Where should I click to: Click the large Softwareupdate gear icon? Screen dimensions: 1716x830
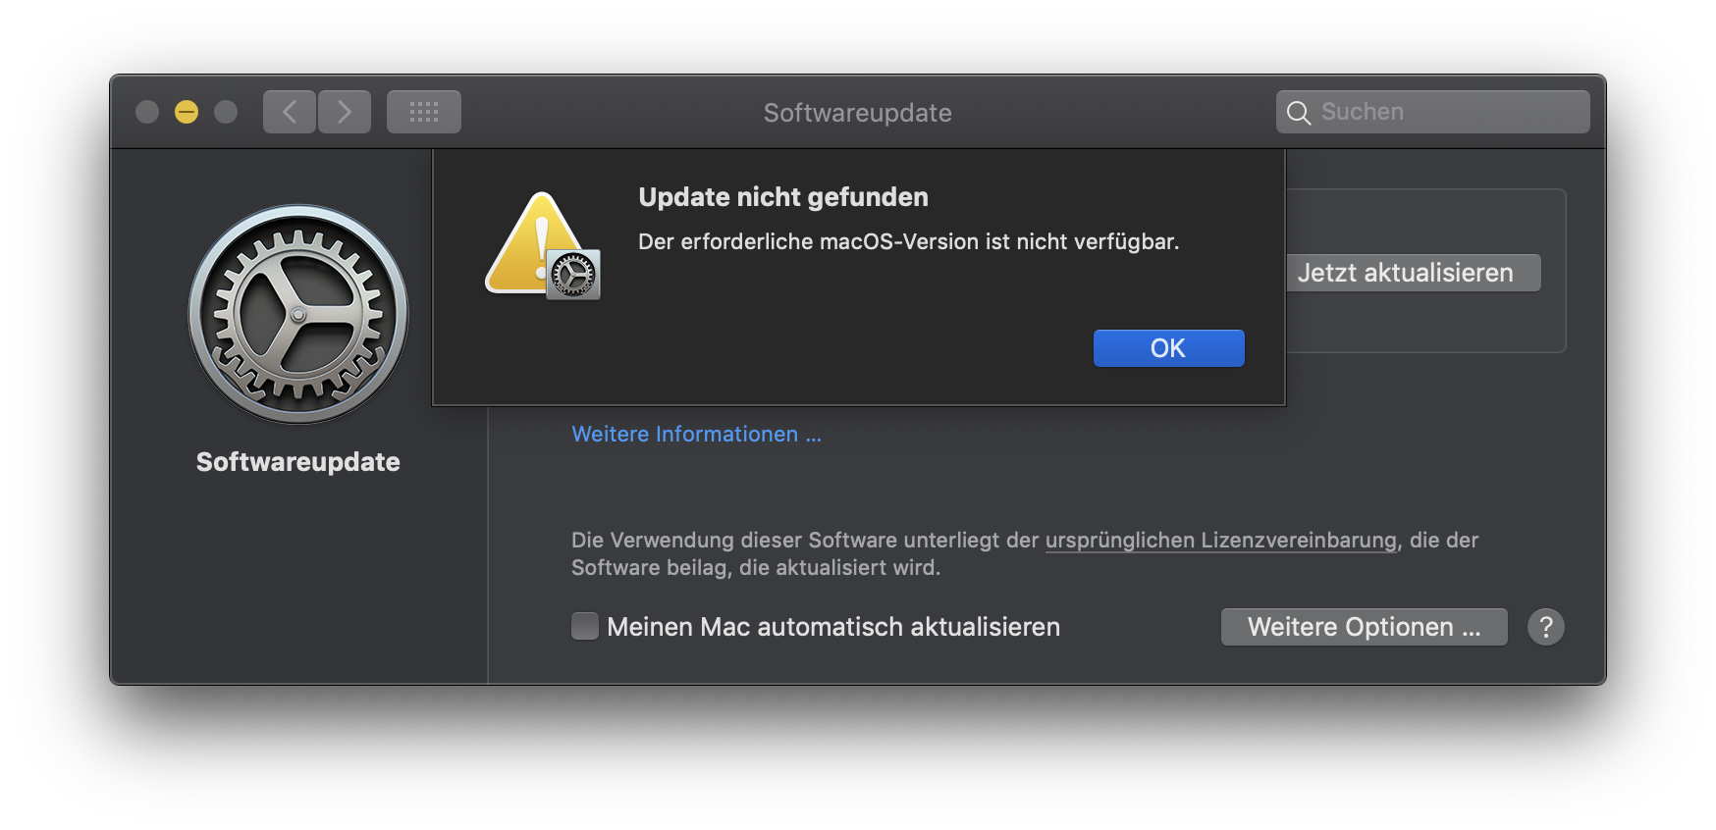point(298,314)
